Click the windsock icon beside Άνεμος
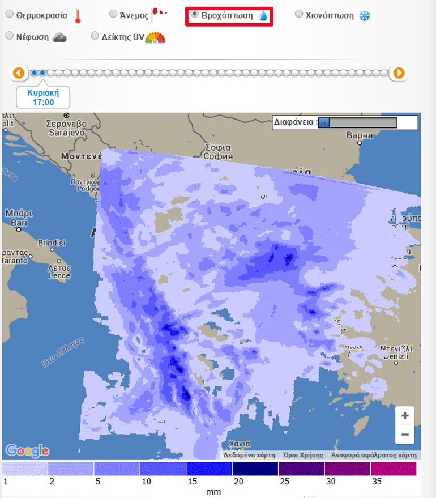Screen dimensions: 436x498 [x=159, y=15]
